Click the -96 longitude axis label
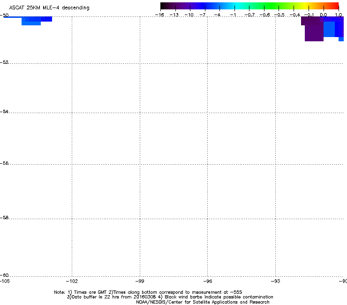This screenshot has height=305, width=347. click(208, 281)
